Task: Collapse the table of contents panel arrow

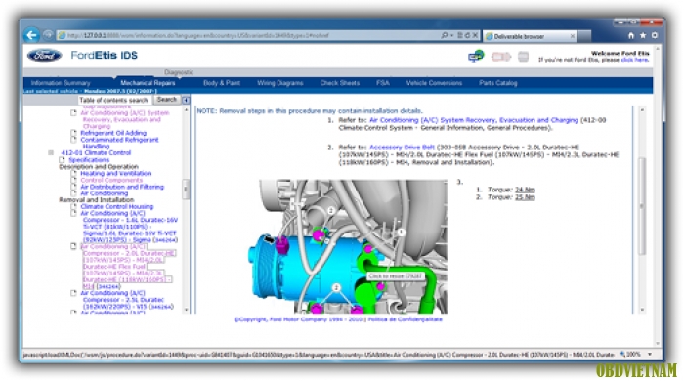Action: click(x=186, y=100)
